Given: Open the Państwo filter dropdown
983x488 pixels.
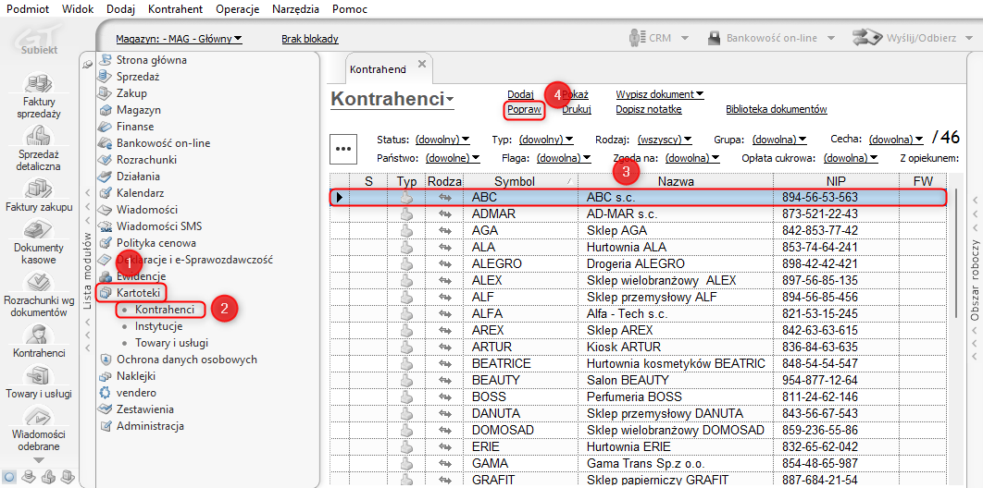Looking at the screenshot, I should (453, 158).
